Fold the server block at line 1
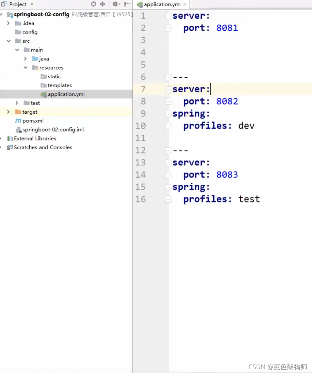The width and height of the screenshot is (312, 373). pos(168,16)
